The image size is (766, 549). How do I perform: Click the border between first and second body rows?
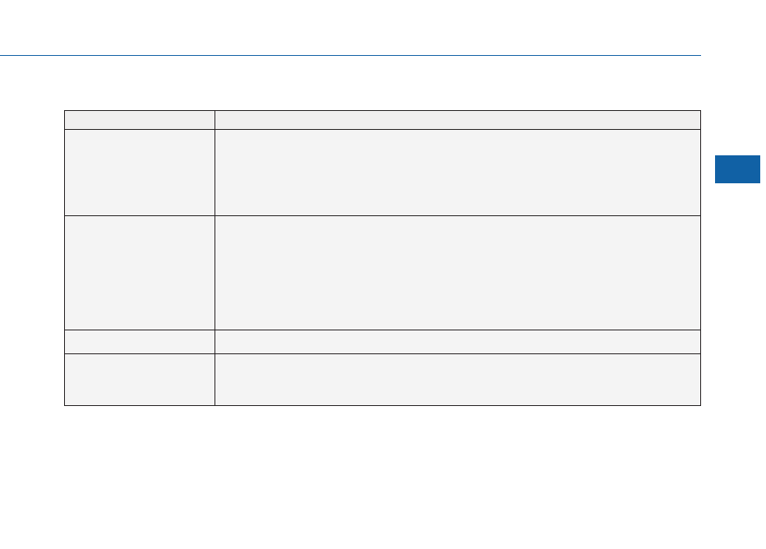click(382, 215)
